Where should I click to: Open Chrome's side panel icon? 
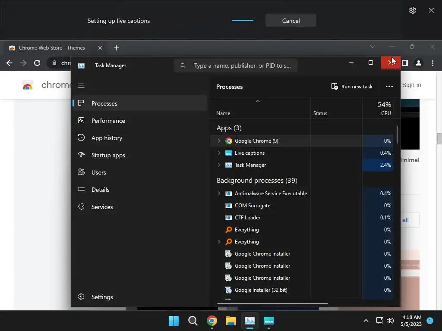pyautogui.click(x=405, y=63)
